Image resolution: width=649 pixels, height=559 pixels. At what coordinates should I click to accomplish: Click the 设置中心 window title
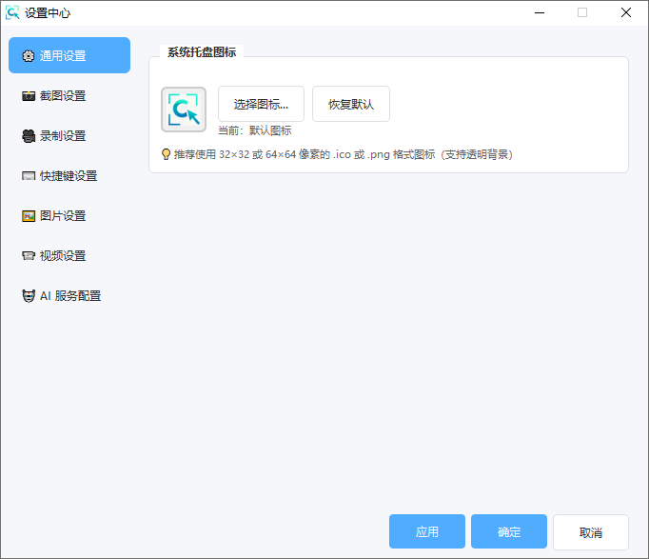pos(48,12)
